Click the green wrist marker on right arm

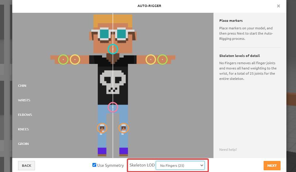tap(162, 60)
